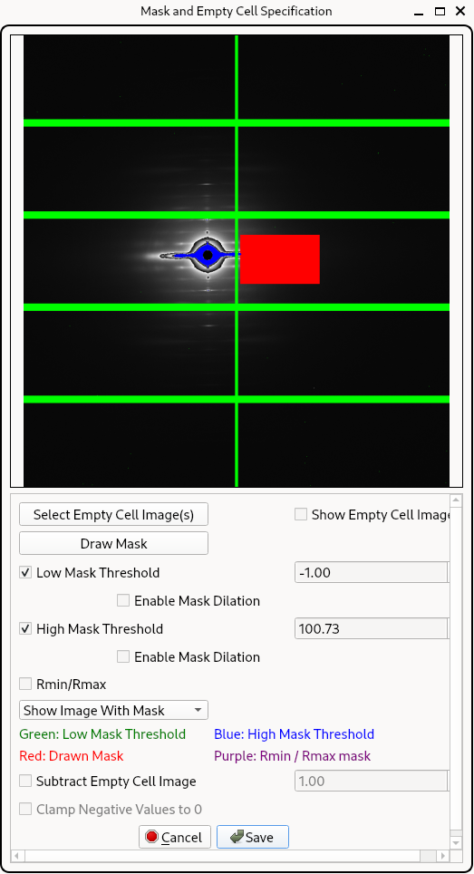This screenshot has width=474, height=874.
Task: Toggle Clamp Negative Values to 0
Action: tap(25, 809)
